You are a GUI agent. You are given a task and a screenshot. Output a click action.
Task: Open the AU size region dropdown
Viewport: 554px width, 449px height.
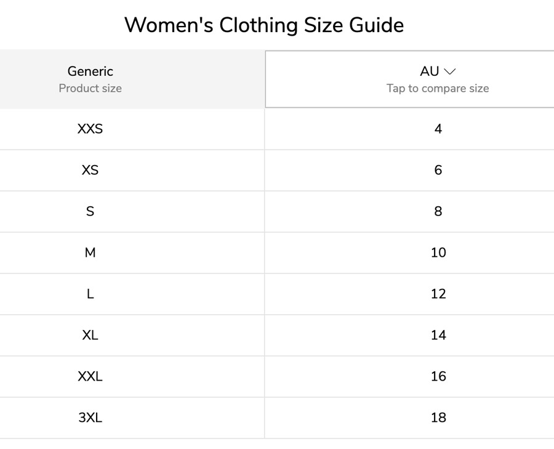409,79
